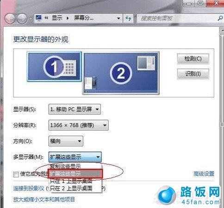This screenshot has height=208, width=224.
Task: Open the 显示器(S) display dropdown
Action: click(75, 109)
